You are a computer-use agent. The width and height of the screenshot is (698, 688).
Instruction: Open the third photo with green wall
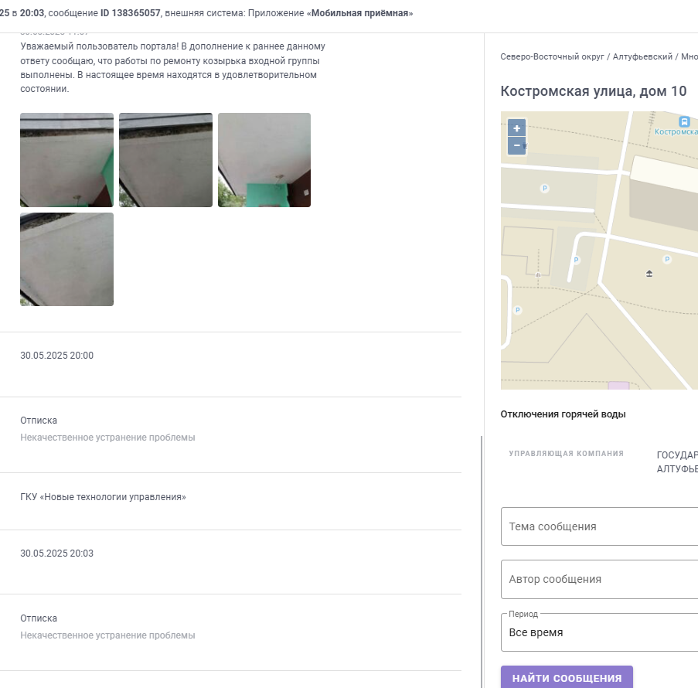264,160
